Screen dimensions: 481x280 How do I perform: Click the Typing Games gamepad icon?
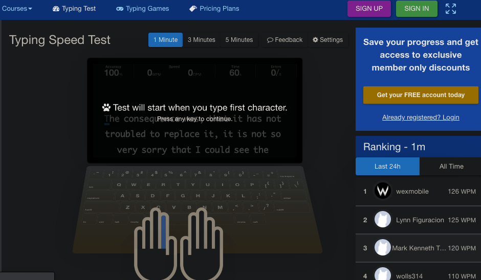120,9
